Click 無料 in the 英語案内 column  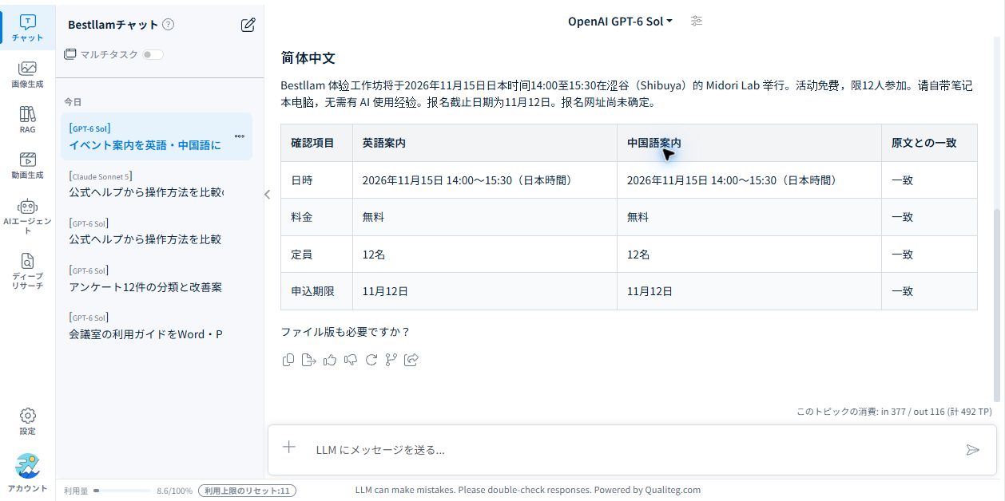(373, 217)
